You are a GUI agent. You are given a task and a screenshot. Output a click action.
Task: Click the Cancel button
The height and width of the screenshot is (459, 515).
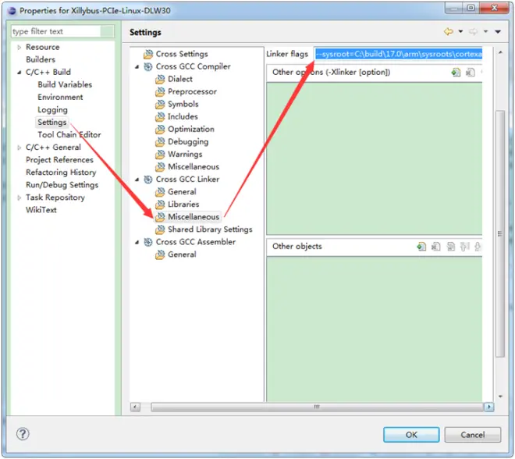472,435
